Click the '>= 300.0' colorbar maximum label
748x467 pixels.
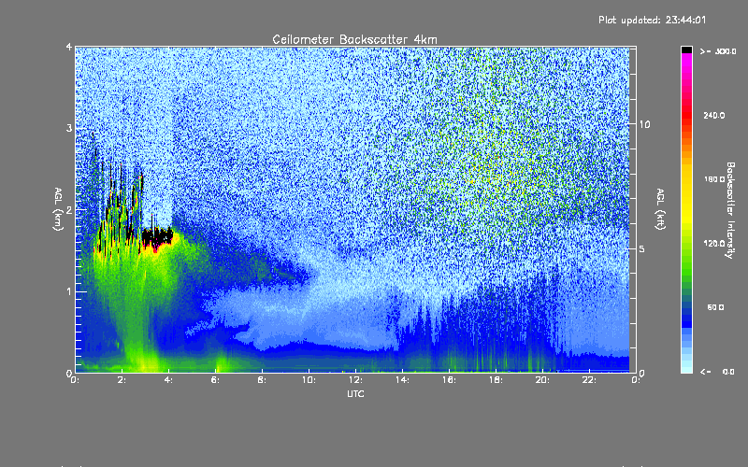718,51
